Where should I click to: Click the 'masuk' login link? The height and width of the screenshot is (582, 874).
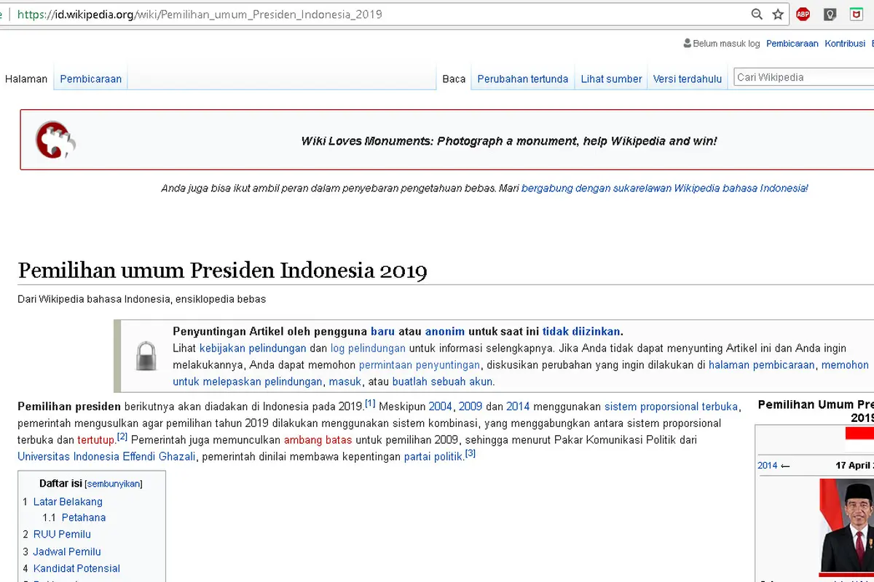pyautogui.click(x=345, y=381)
